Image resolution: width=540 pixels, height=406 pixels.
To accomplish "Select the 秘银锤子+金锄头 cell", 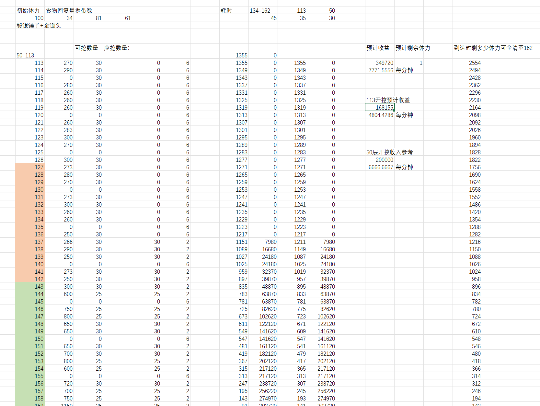I will tap(39, 25).
